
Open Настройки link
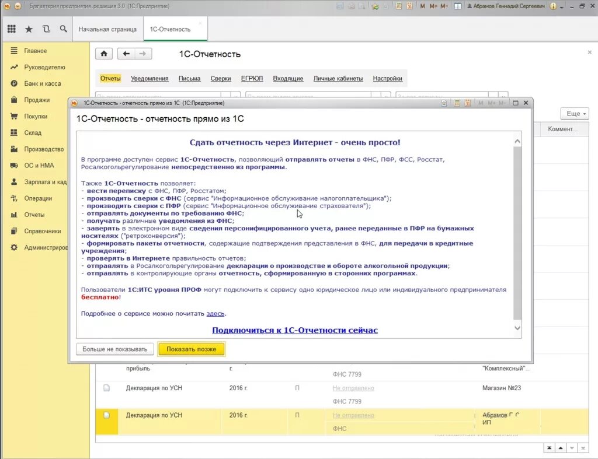point(388,78)
